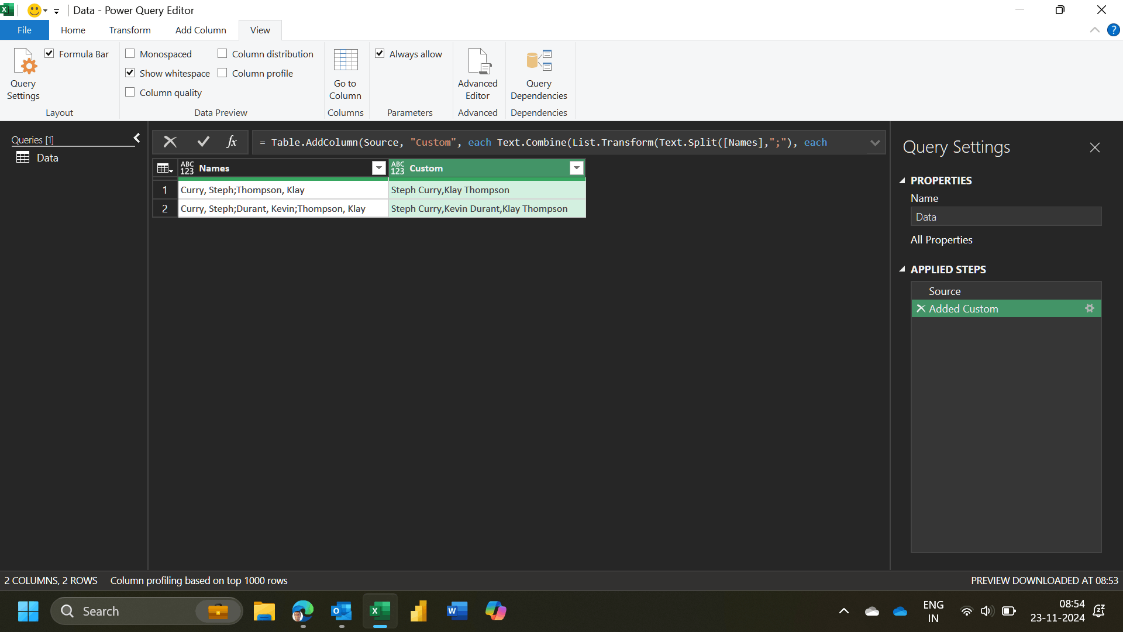
Task: Select the Data query table icon
Action: [x=23, y=157]
